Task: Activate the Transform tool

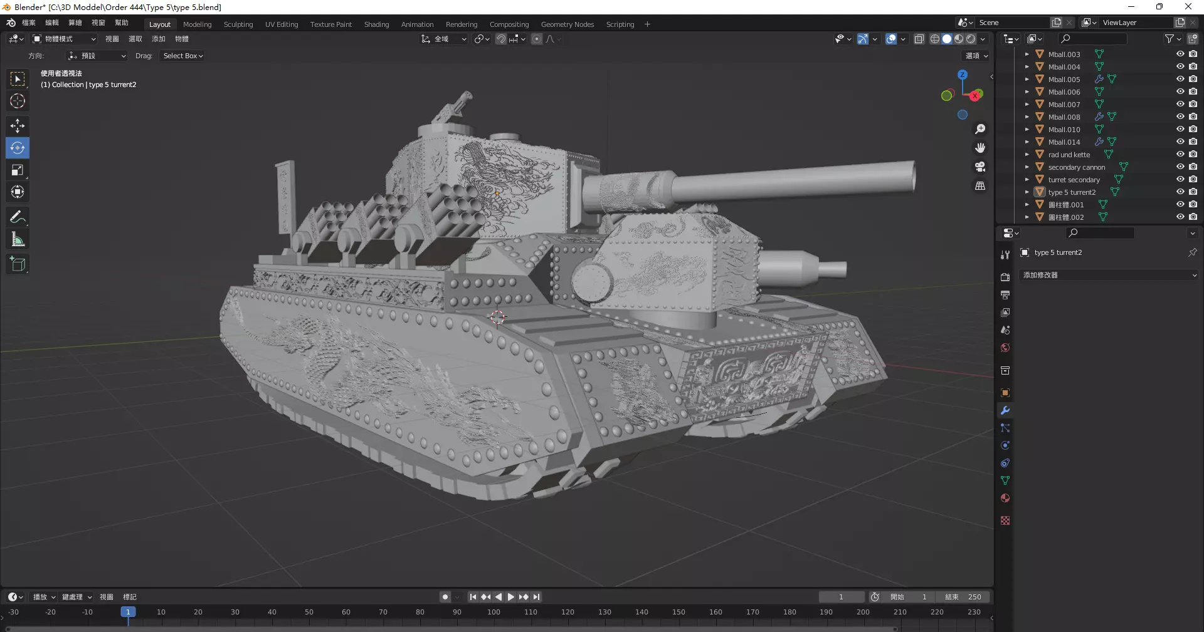Action: point(18,192)
